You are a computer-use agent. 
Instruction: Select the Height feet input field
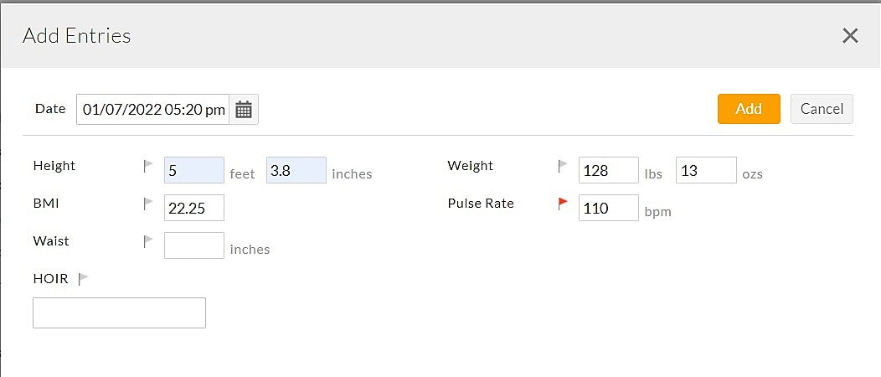(x=194, y=170)
